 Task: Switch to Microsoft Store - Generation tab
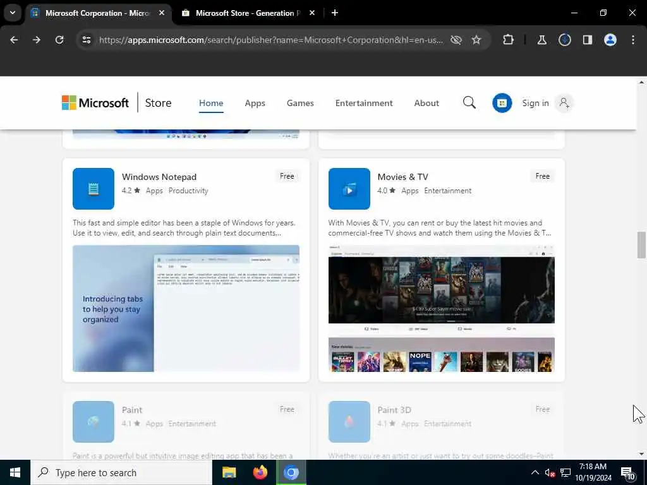coord(248,13)
